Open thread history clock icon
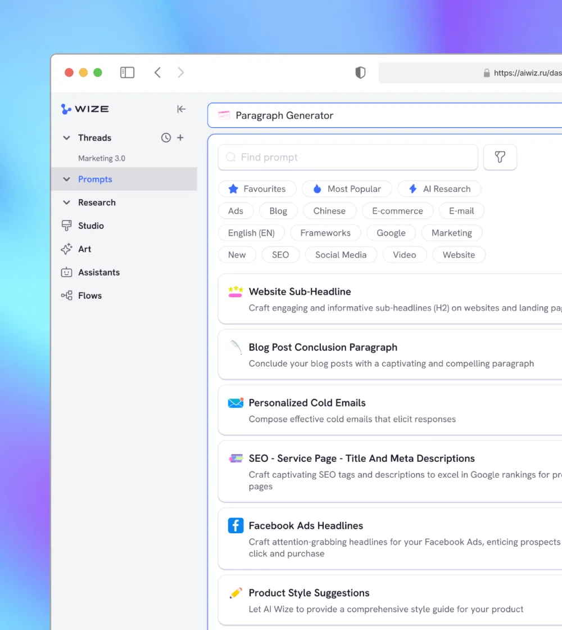562x630 pixels. click(166, 138)
